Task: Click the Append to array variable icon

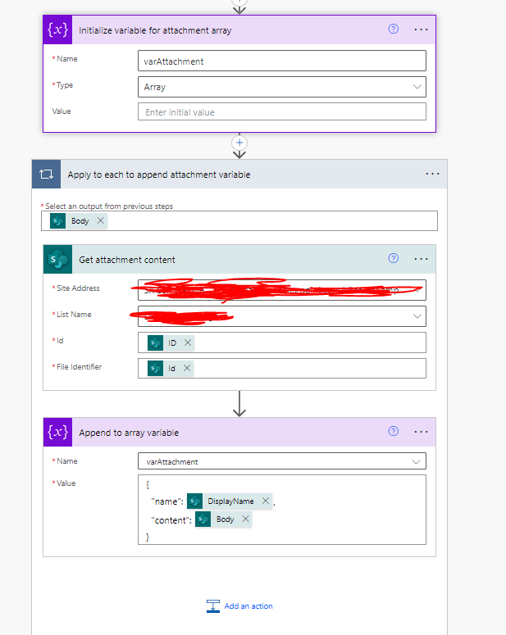Action: 57,432
